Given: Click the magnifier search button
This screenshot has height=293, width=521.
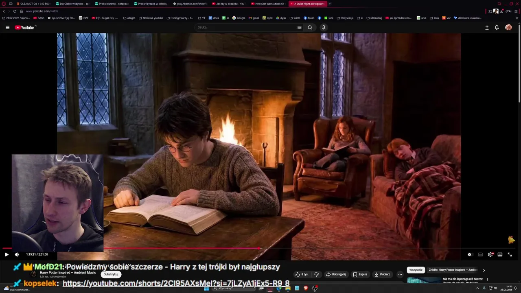Looking at the screenshot, I should coord(310,28).
